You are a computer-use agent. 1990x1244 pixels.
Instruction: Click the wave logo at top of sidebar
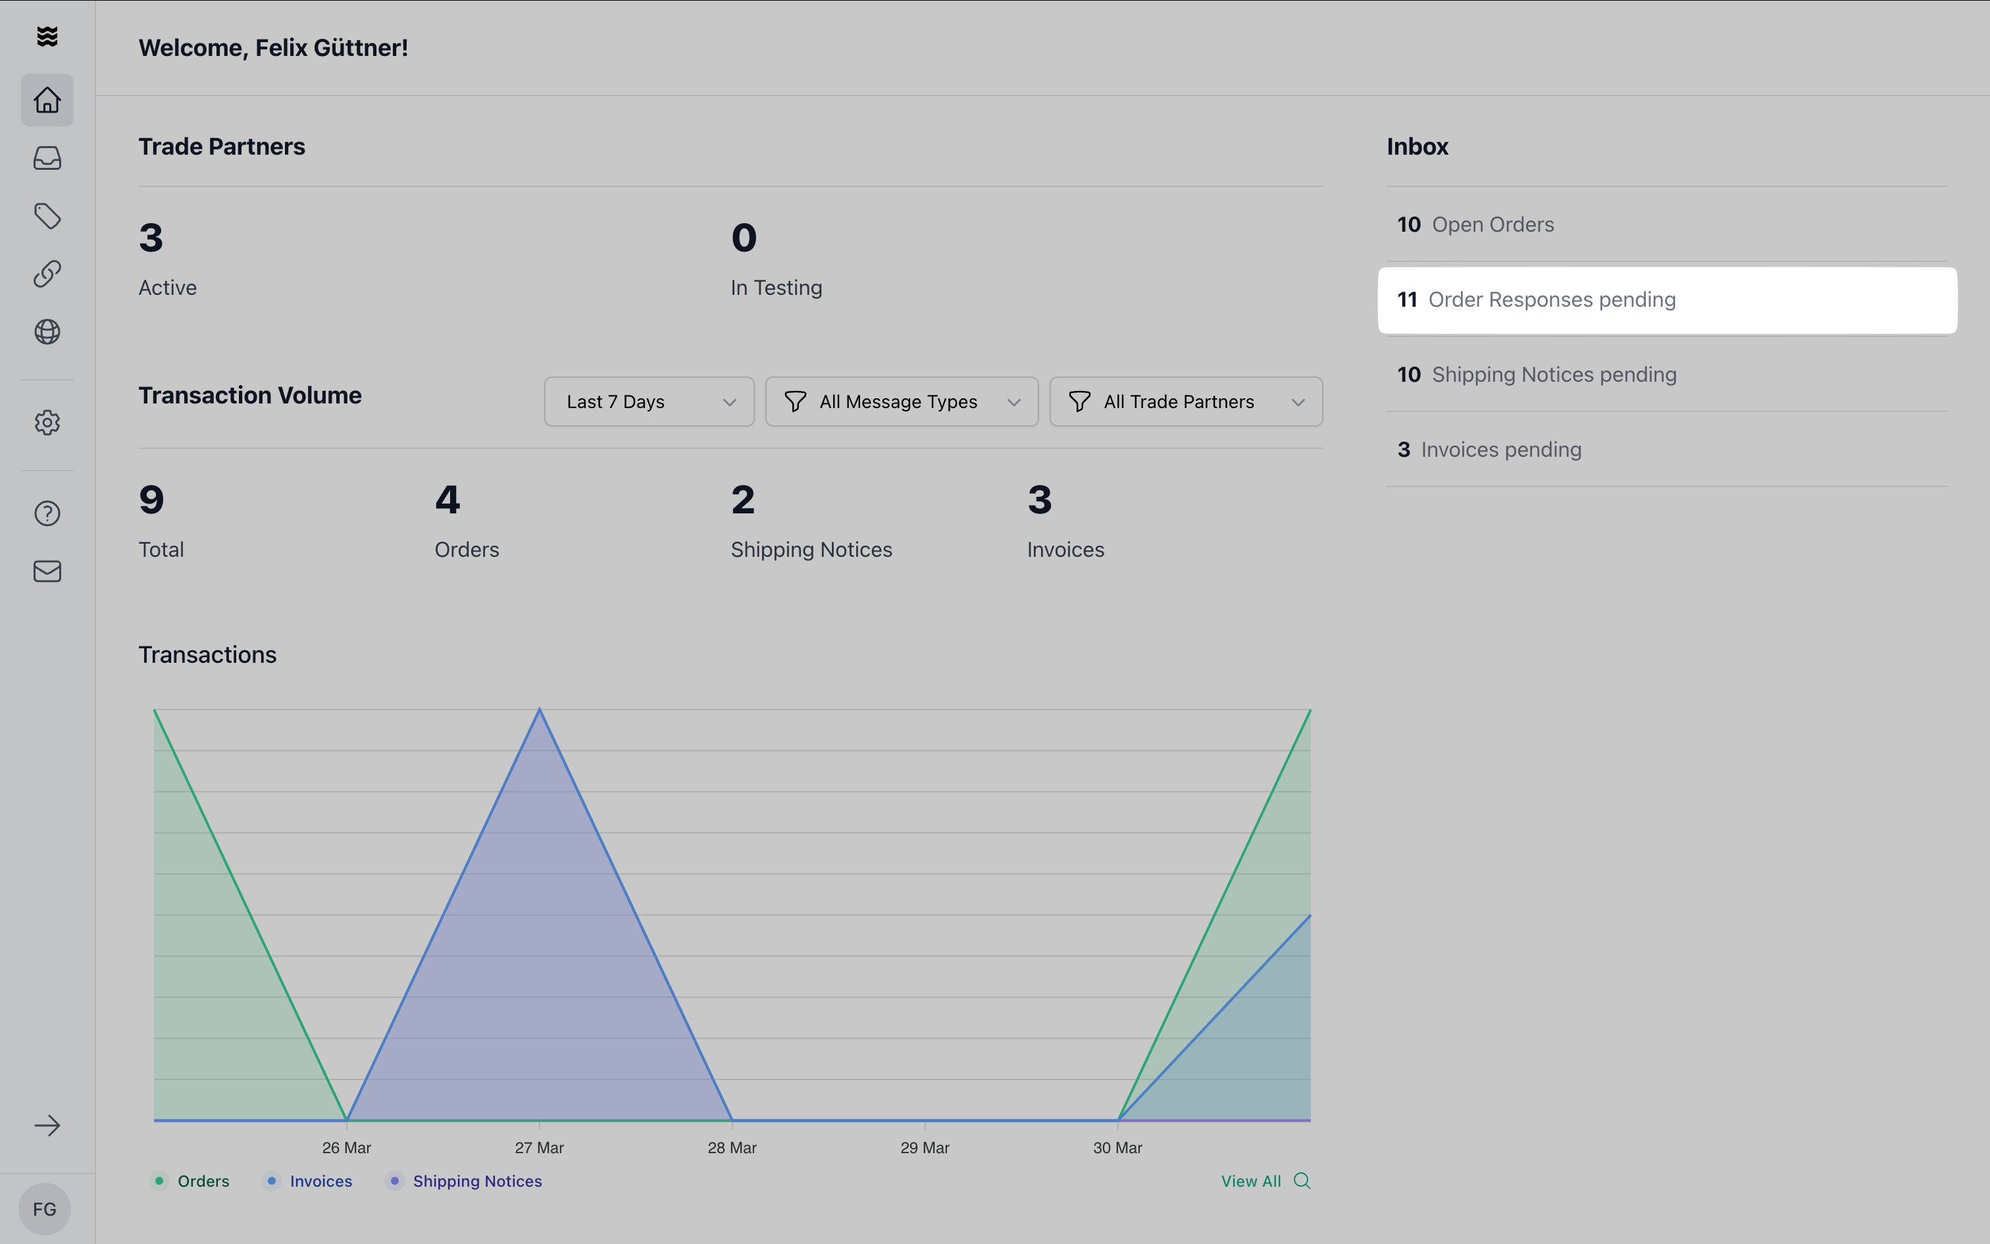point(47,36)
